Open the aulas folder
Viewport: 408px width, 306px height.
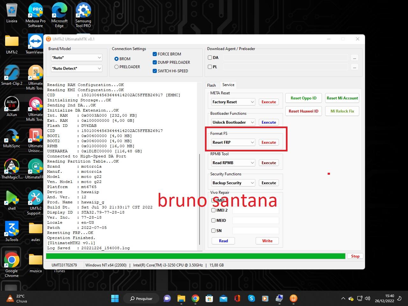click(35, 232)
